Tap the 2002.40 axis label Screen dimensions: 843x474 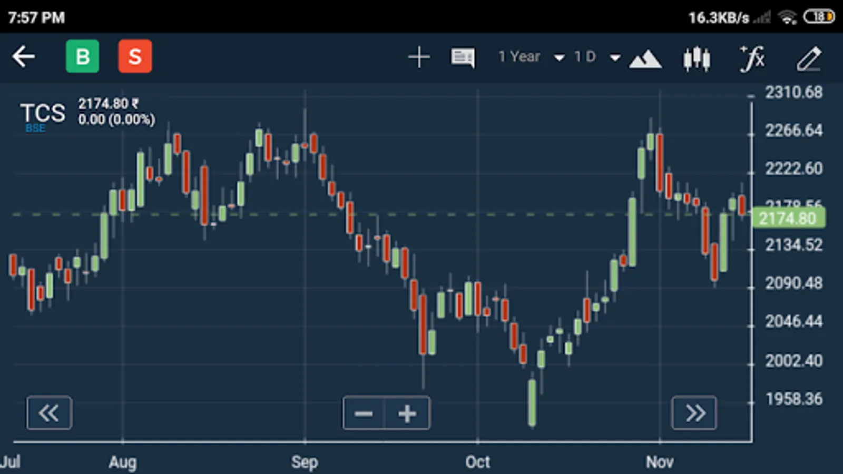[x=793, y=361]
